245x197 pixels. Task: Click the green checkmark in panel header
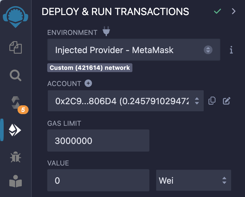[217, 11]
